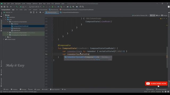
Task: Click the Collapse All icon in Project panel
Action: point(37,12)
